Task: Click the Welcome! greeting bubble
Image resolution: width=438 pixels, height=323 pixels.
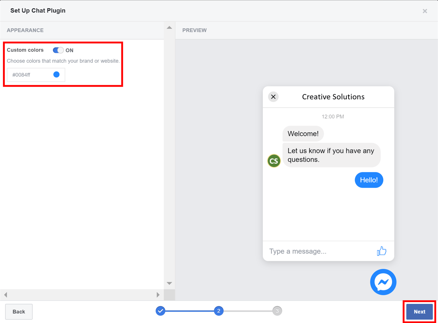Action: click(303, 133)
